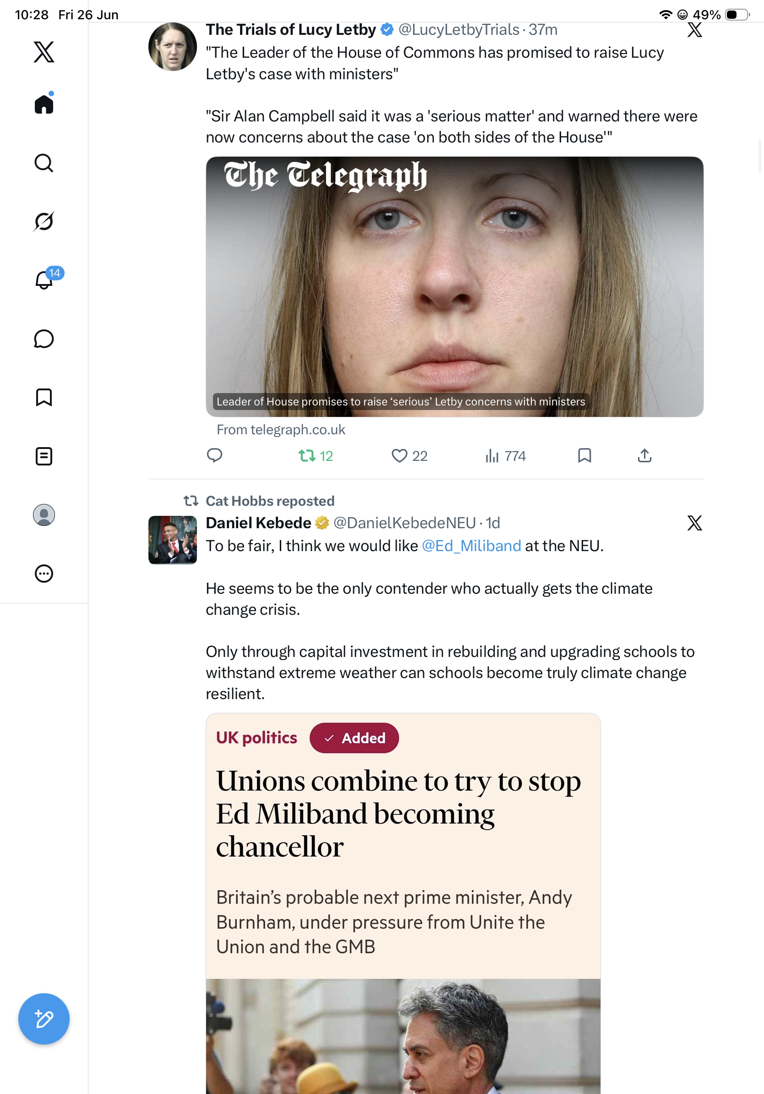Viewport: 764px width, 1094px height.
Task: Bookmark the Lucy Letby Trials tweet
Action: [x=584, y=455]
